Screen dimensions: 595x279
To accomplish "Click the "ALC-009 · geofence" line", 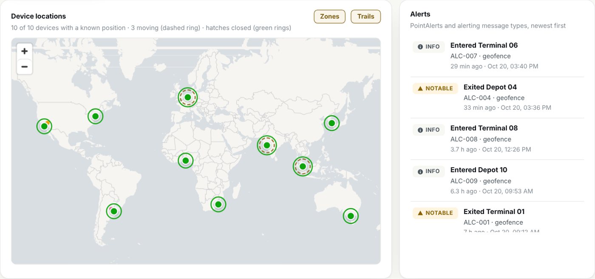I will 481,181.
